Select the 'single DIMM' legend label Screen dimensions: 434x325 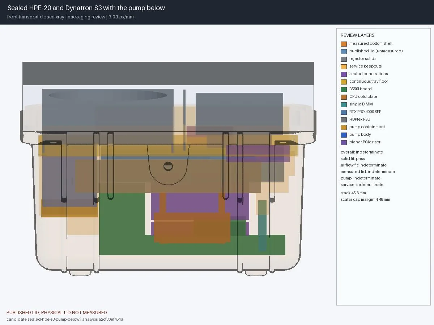point(361,104)
